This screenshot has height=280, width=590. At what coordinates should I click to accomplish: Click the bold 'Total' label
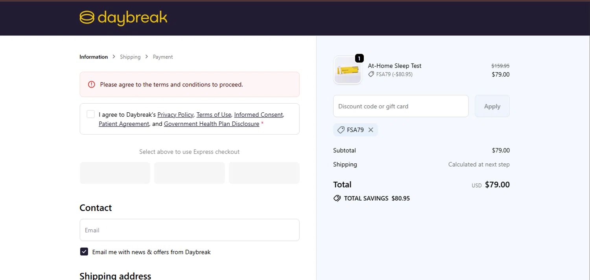(342, 185)
